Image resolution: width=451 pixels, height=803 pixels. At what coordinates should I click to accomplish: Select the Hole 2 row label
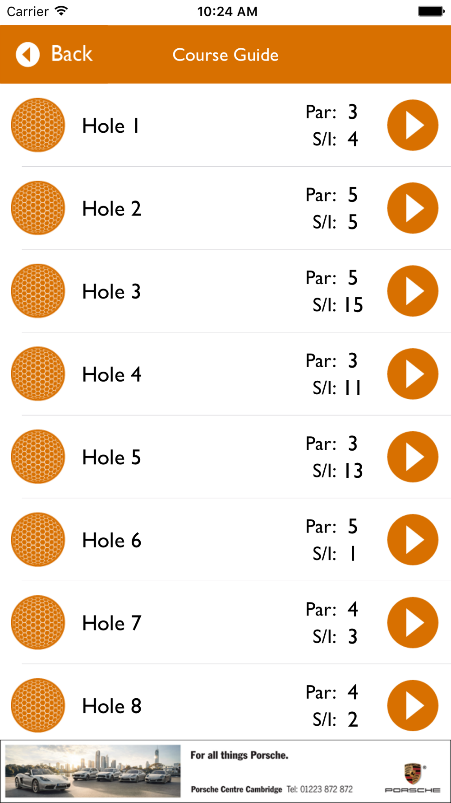(x=111, y=209)
